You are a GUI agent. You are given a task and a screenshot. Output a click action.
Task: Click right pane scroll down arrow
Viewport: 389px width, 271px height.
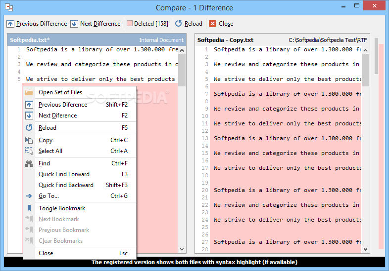tap(365, 249)
